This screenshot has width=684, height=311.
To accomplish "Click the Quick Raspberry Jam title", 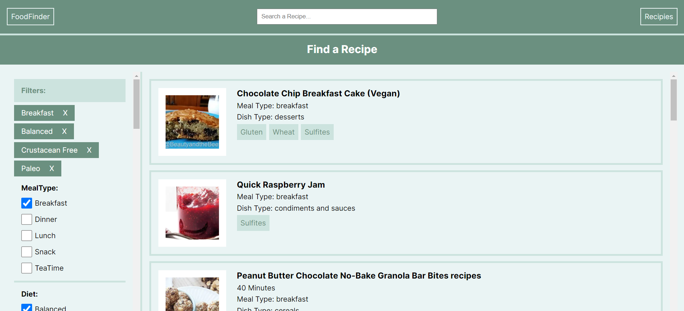I will coord(281,185).
